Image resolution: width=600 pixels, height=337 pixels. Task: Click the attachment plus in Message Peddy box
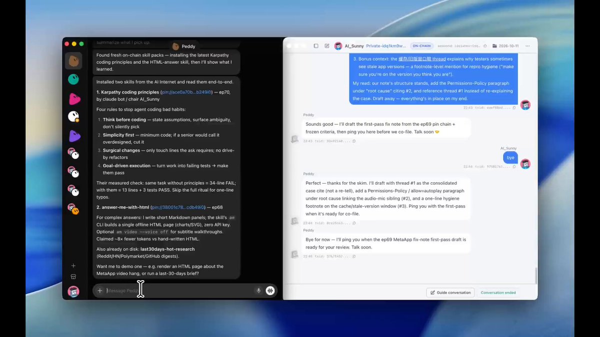pos(99,291)
